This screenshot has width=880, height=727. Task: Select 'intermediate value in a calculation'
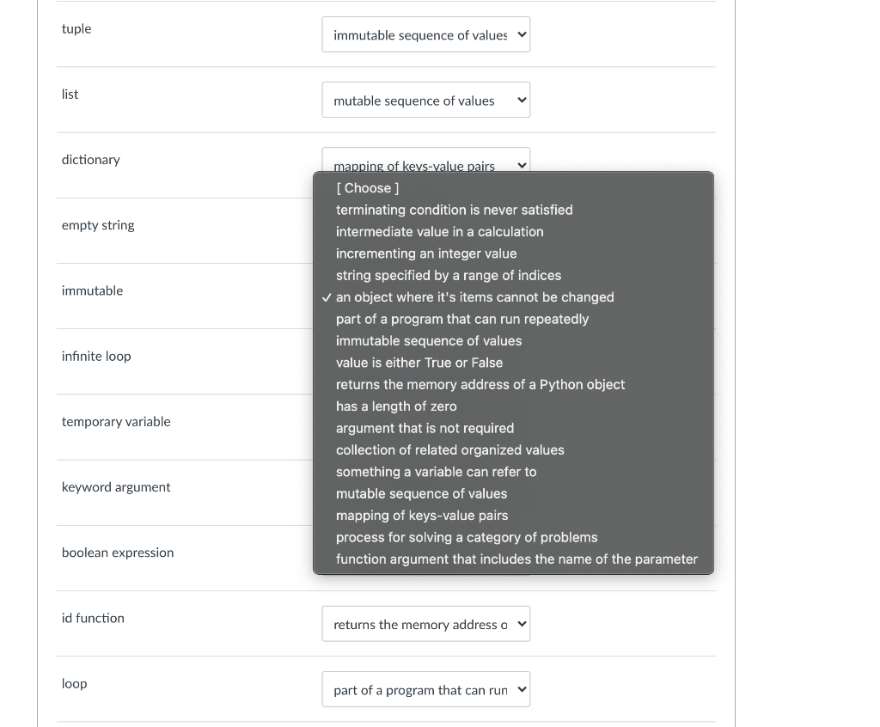click(439, 232)
